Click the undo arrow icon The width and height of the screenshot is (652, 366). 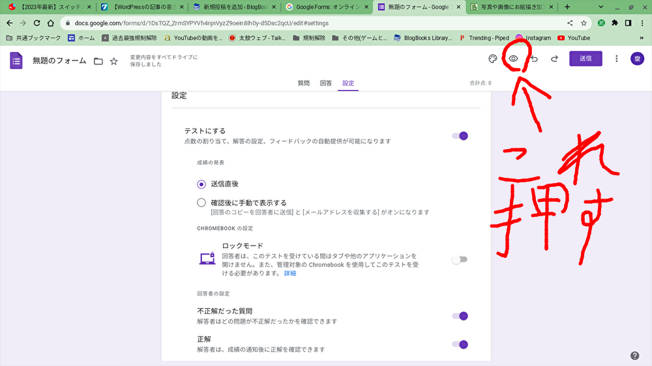(x=534, y=59)
